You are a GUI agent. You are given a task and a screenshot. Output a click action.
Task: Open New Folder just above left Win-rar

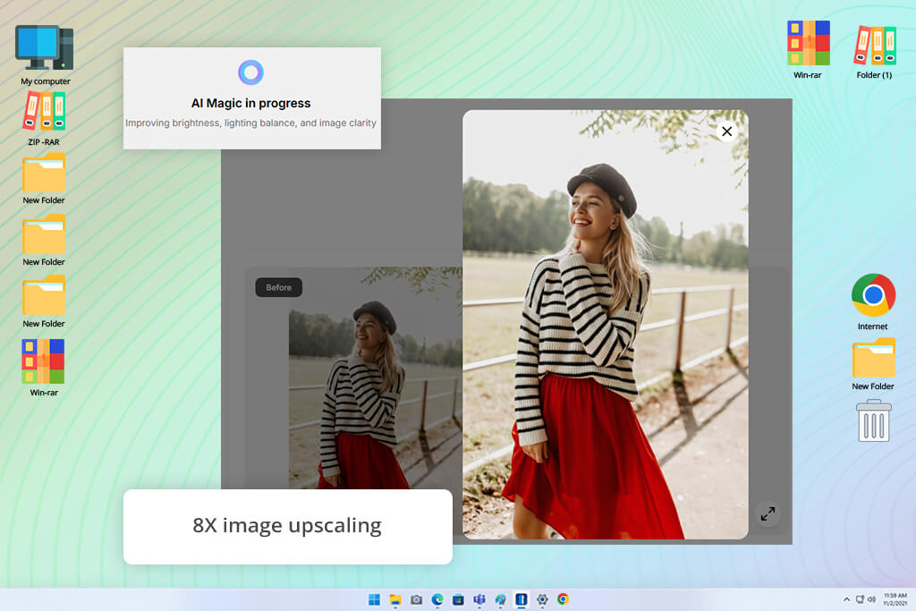coord(44,302)
